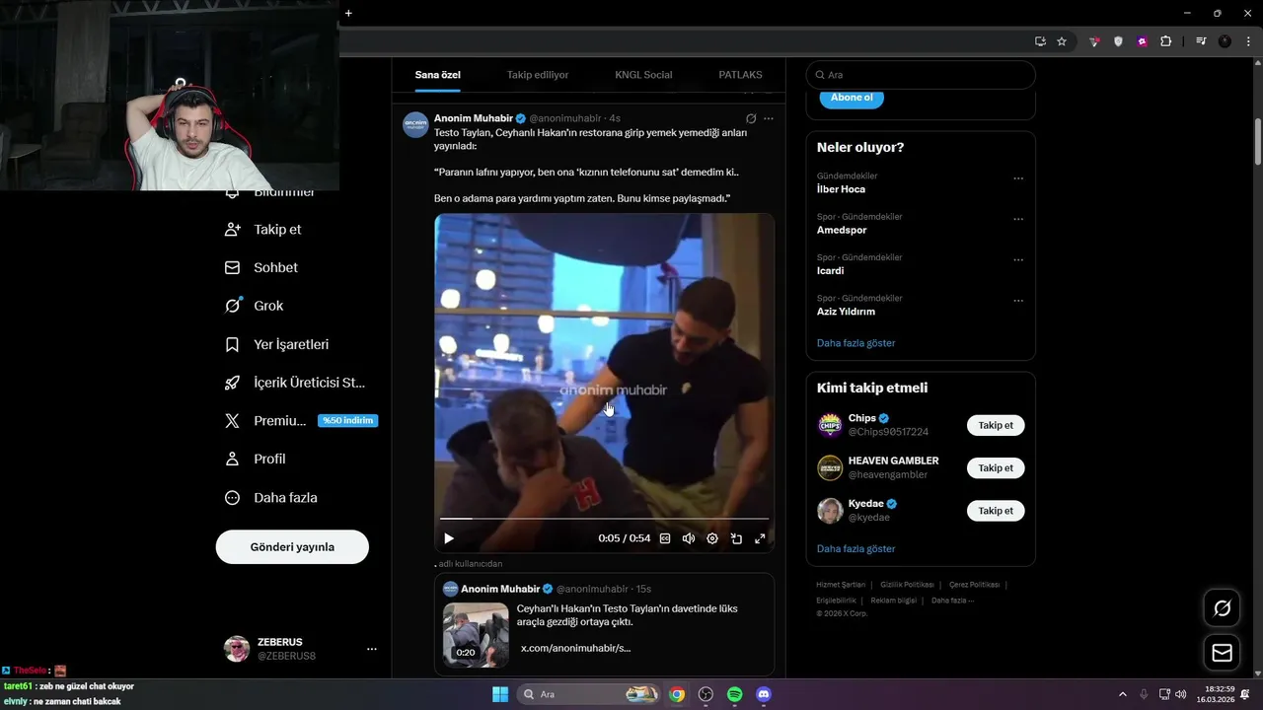This screenshot has height=710, width=1263.
Task: Click Abone ol button
Action: (852, 98)
